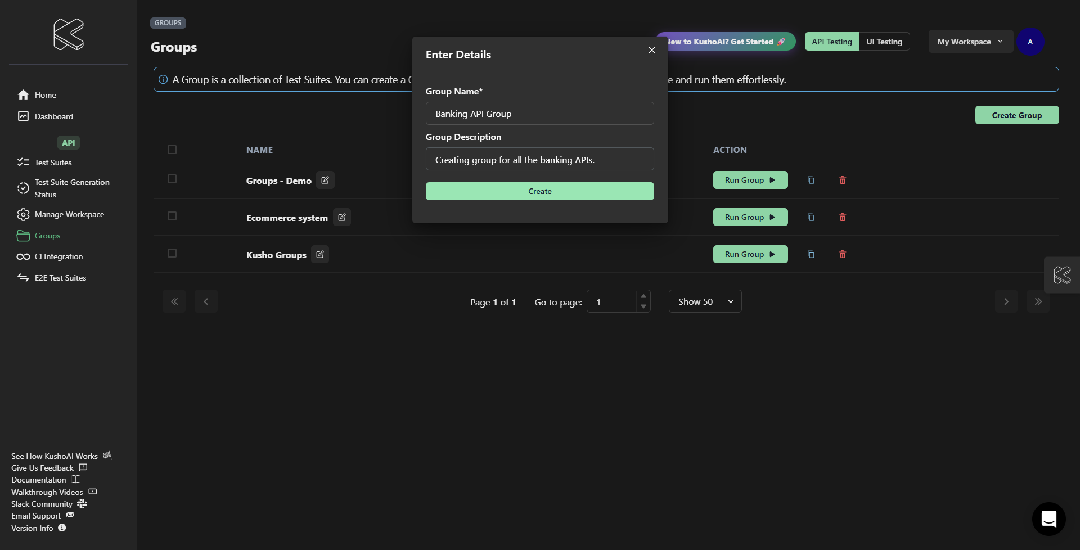
Task: Close the Enter Details dialog
Action: [x=651, y=51]
